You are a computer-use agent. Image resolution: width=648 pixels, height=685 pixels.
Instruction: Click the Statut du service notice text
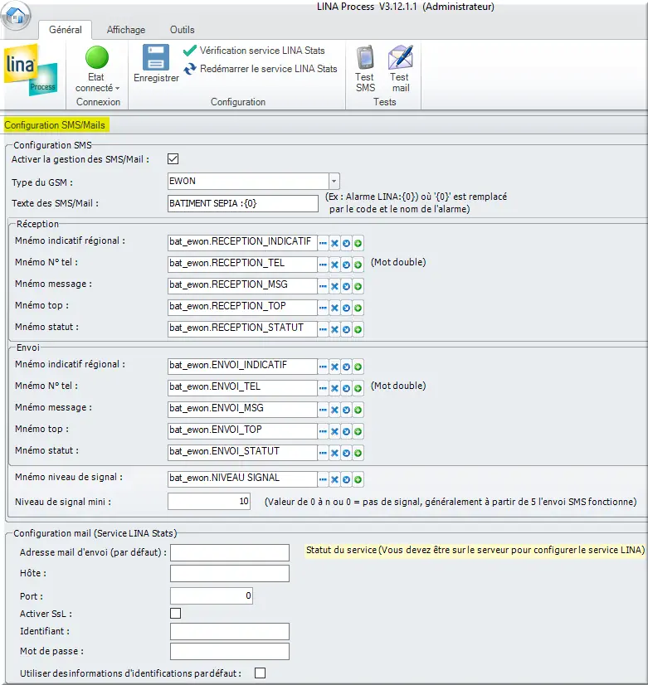pos(475,550)
